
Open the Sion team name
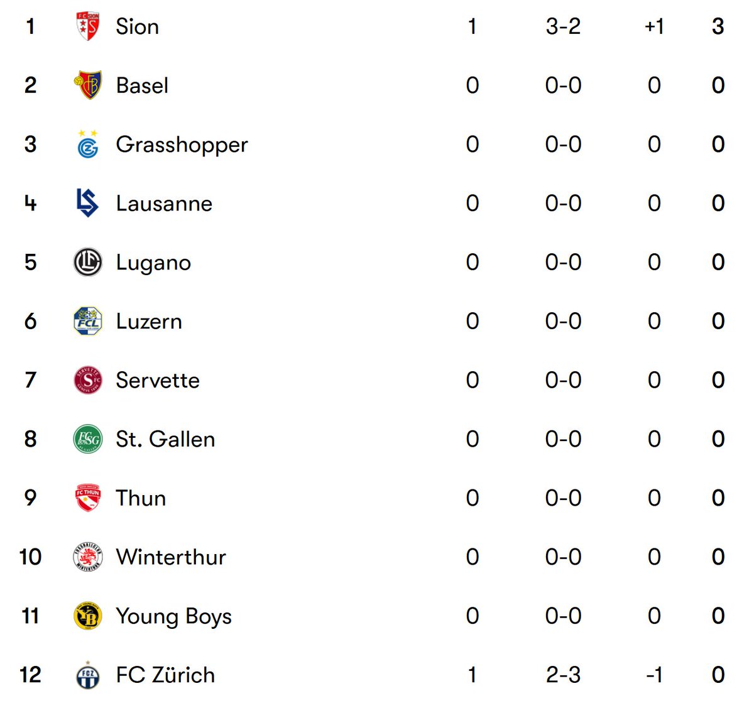pos(137,26)
